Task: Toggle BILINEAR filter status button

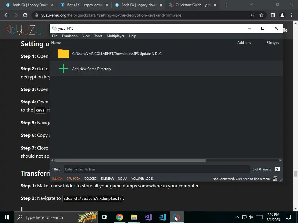Action: (x=107, y=179)
